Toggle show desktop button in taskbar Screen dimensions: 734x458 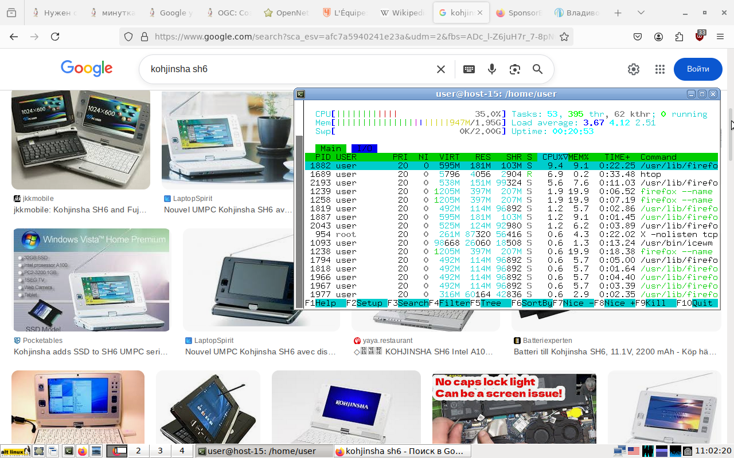pos(38,451)
